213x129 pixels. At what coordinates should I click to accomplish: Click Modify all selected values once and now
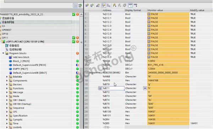[x=114, y=5]
